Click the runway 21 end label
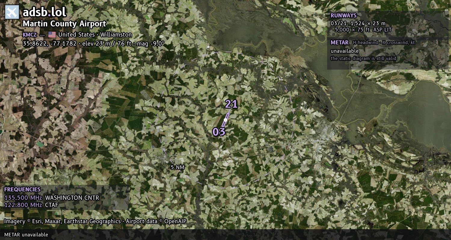Screen dimensions: 451x240 pos(232,104)
